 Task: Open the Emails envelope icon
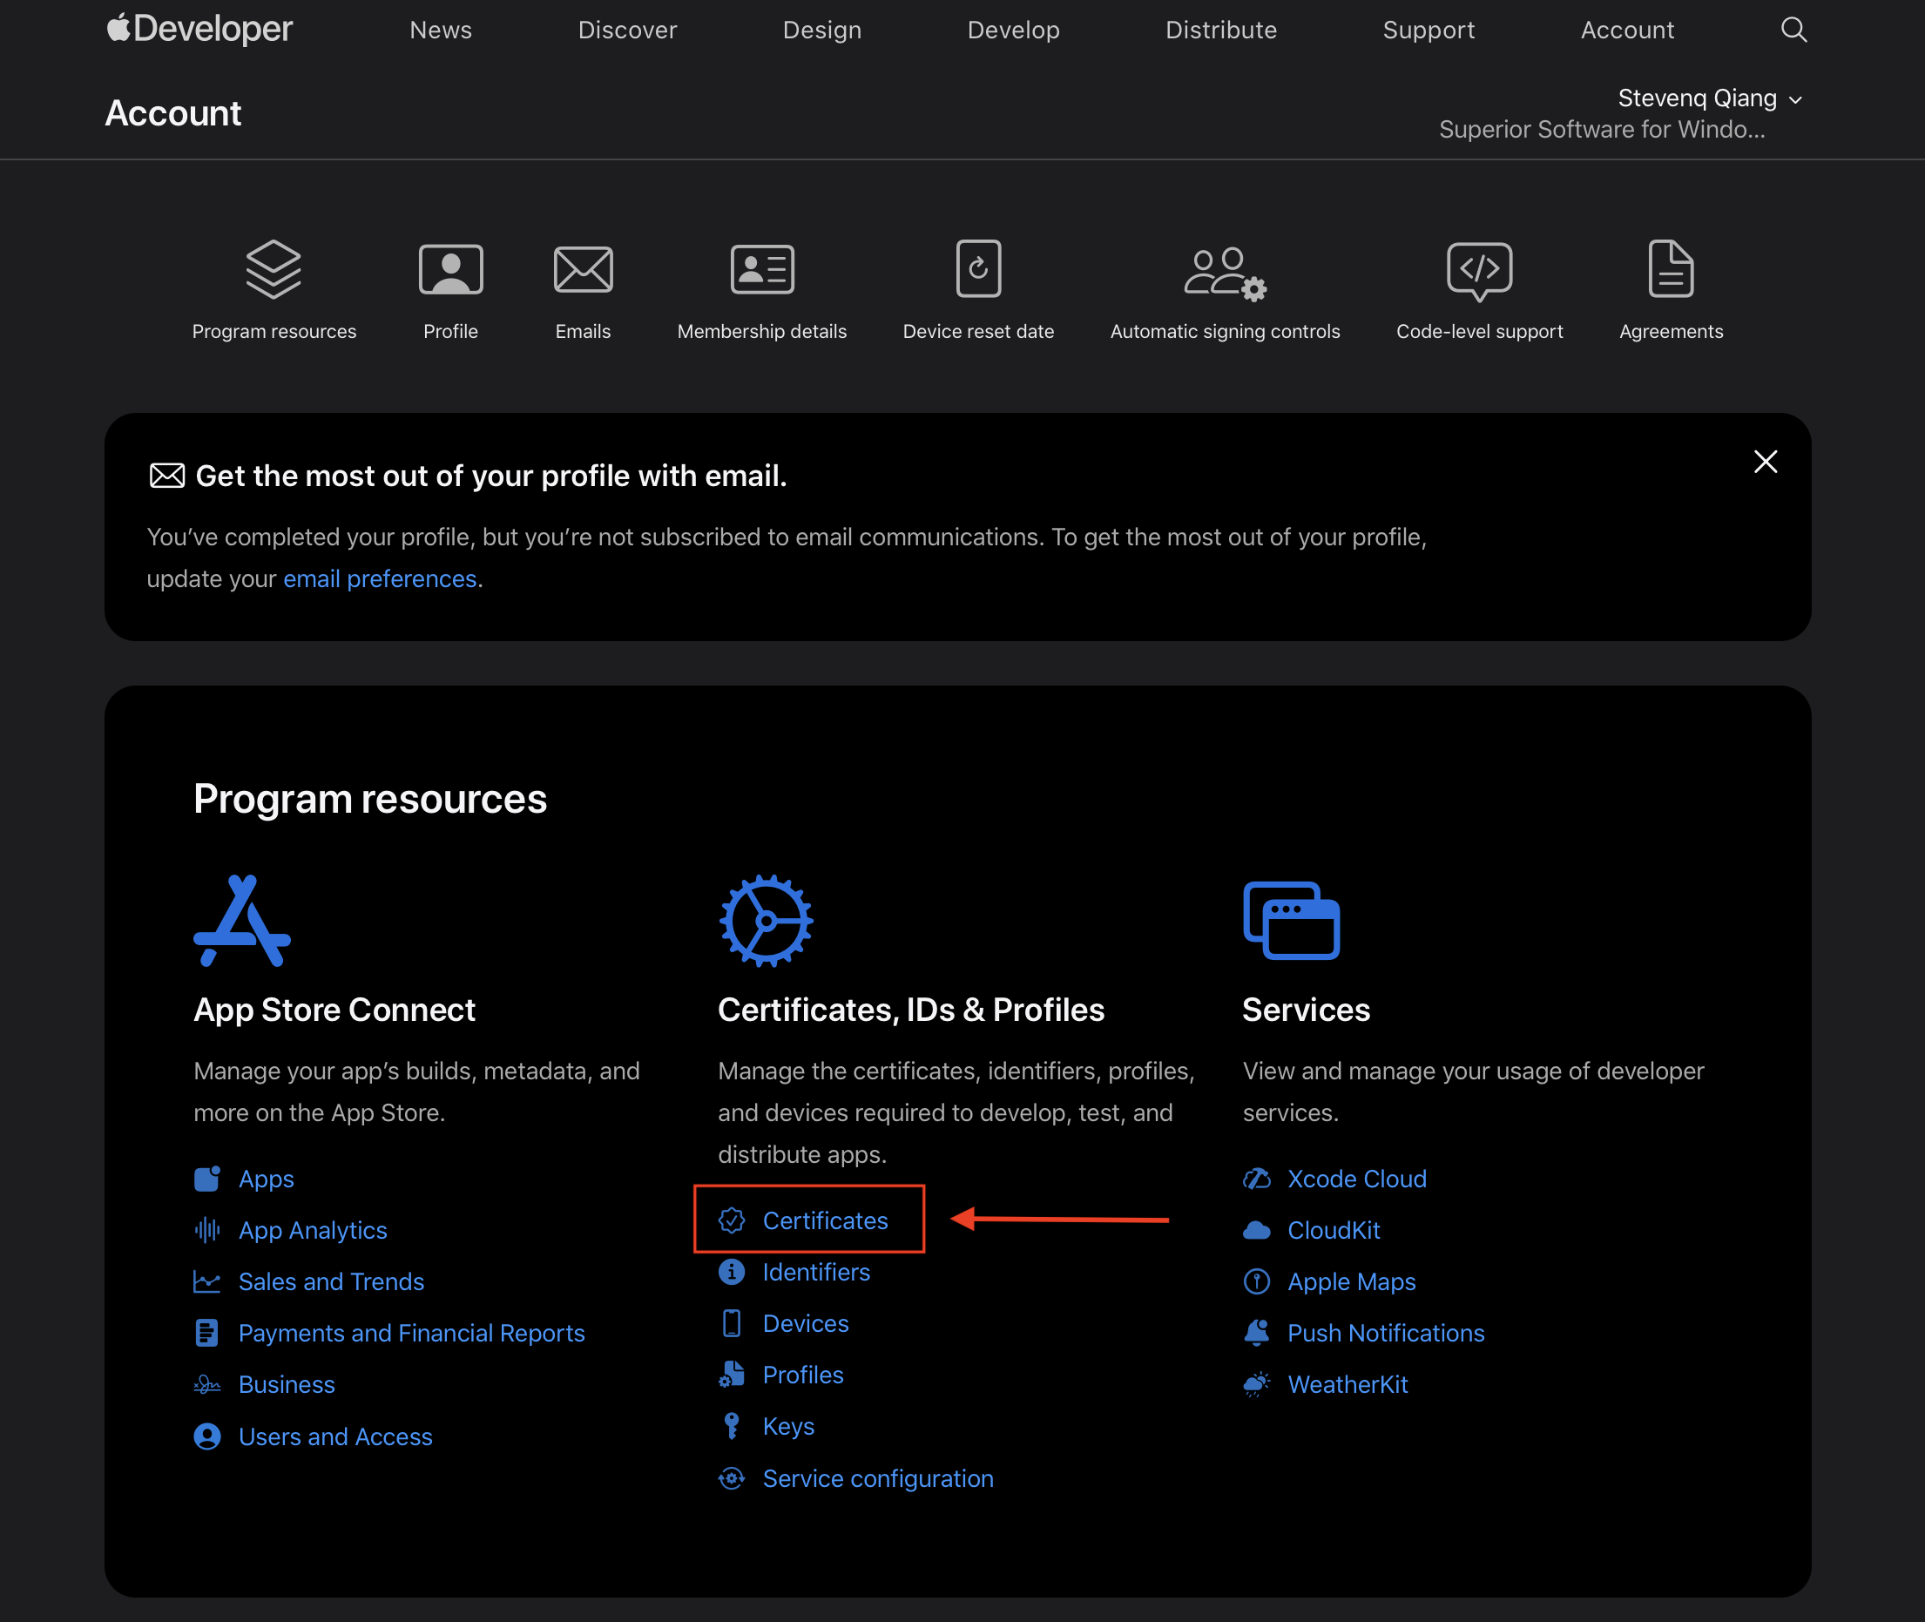583,269
